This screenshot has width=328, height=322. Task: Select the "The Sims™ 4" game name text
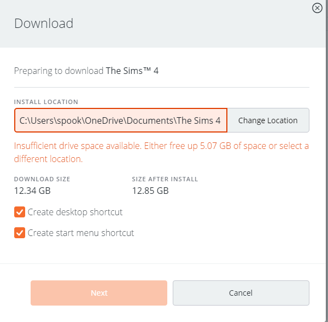point(132,71)
